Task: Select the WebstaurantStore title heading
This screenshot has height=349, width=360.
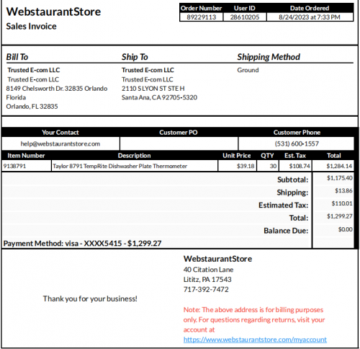Action: click(x=53, y=12)
